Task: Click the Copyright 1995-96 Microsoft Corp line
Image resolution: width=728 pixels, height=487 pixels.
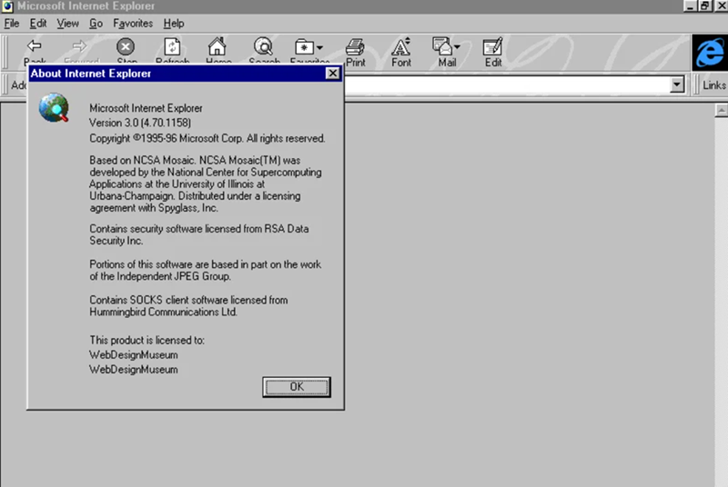Action: [x=207, y=138]
